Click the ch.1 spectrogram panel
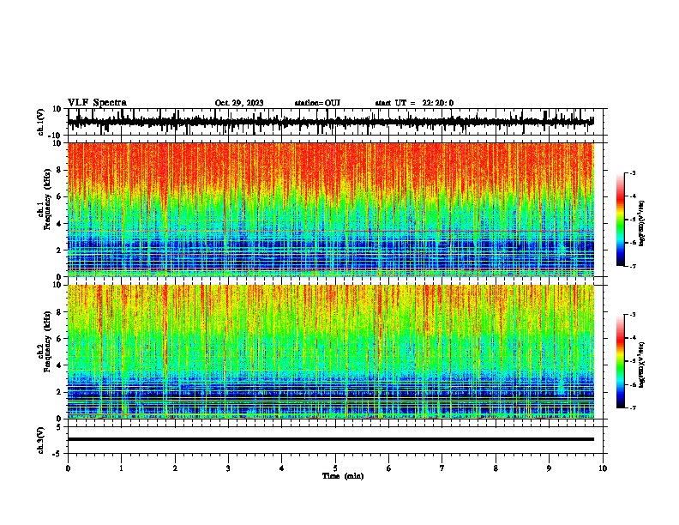The image size is (679, 525). pos(330,209)
